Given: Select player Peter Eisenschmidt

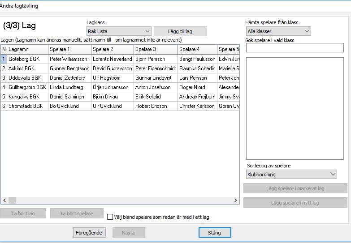Looking at the screenshot, I should [x=156, y=68].
